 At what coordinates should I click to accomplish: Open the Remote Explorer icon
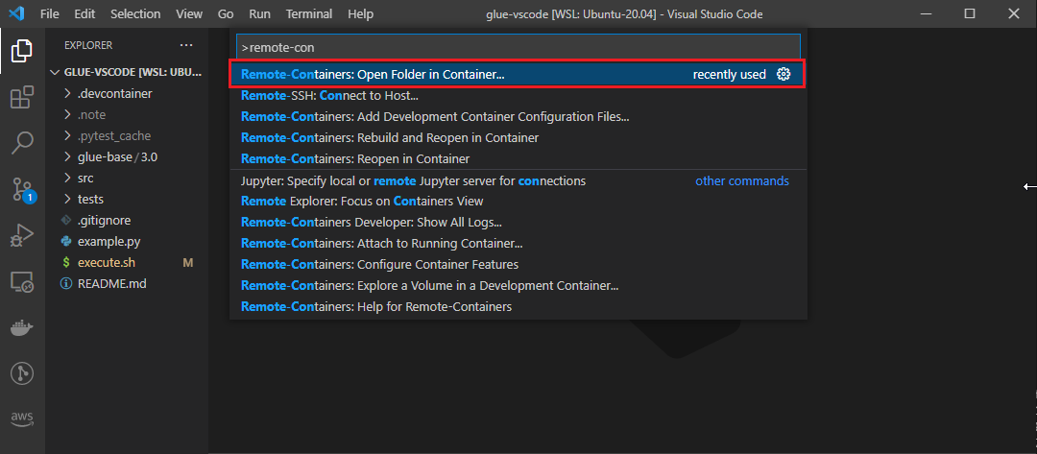(22, 281)
